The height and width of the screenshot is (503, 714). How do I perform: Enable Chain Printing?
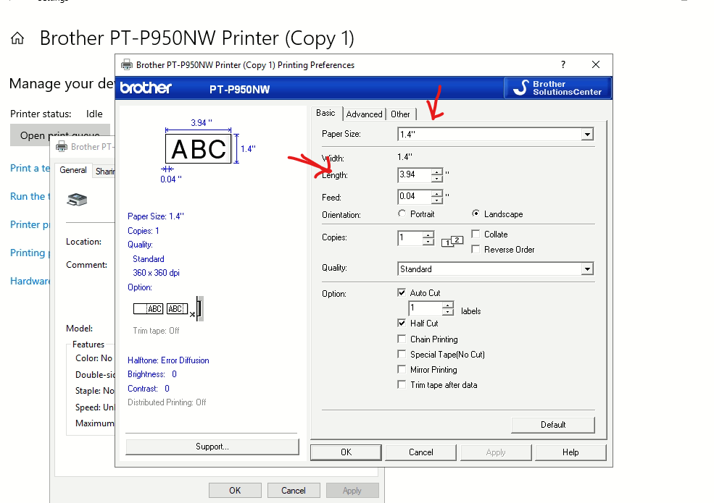tap(402, 339)
